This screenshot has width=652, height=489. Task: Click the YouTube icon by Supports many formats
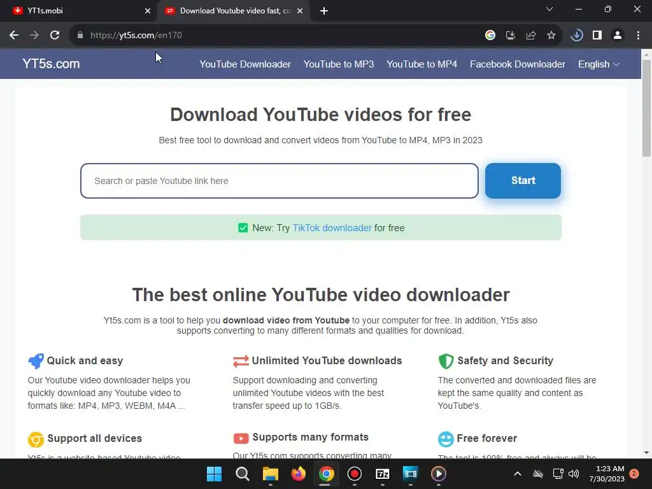tap(241, 438)
